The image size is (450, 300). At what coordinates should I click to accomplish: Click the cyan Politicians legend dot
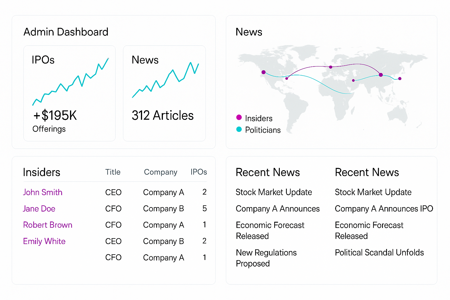239,129
